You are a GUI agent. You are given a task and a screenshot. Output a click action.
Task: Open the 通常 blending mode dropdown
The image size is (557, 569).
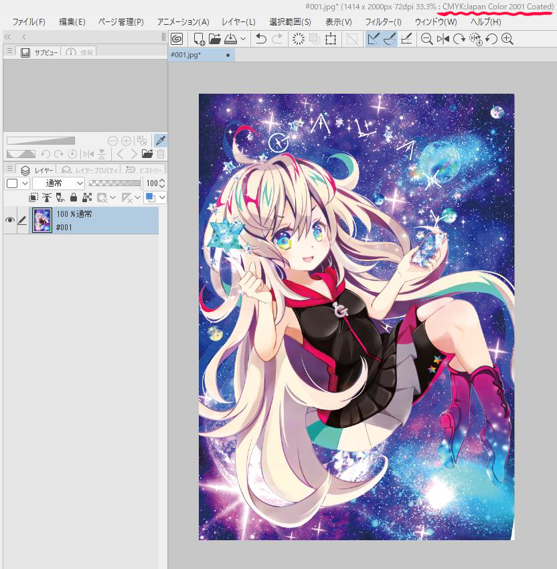click(58, 183)
